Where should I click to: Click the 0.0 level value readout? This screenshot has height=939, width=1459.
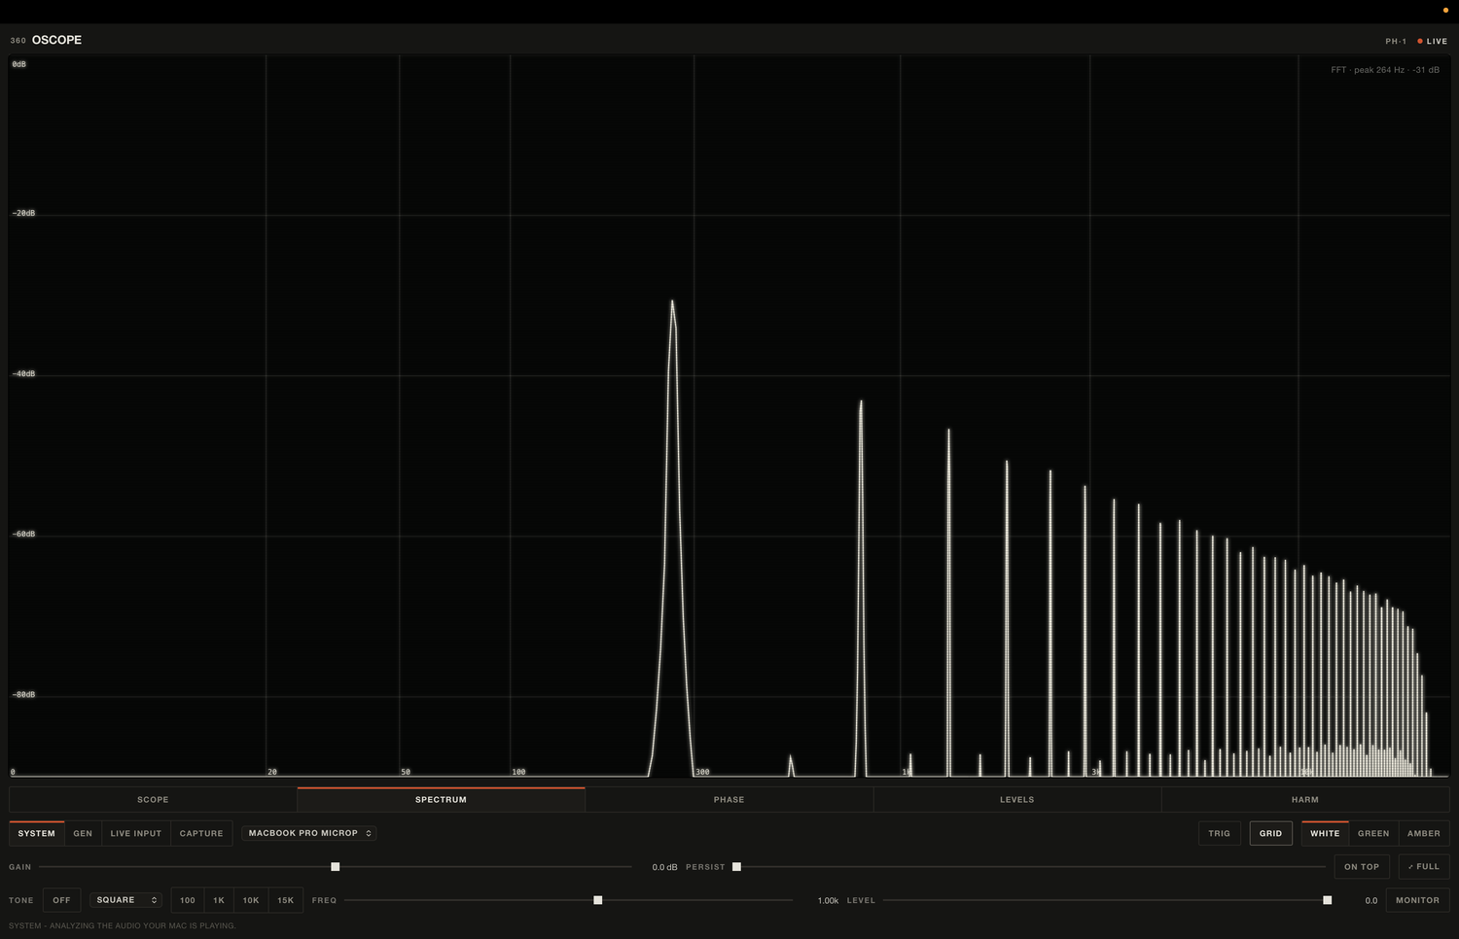(x=1371, y=901)
